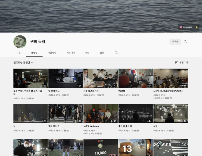This screenshot has width=202, height=156.
Task: Switch to the 홈 tab
Action: (x=20, y=53)
